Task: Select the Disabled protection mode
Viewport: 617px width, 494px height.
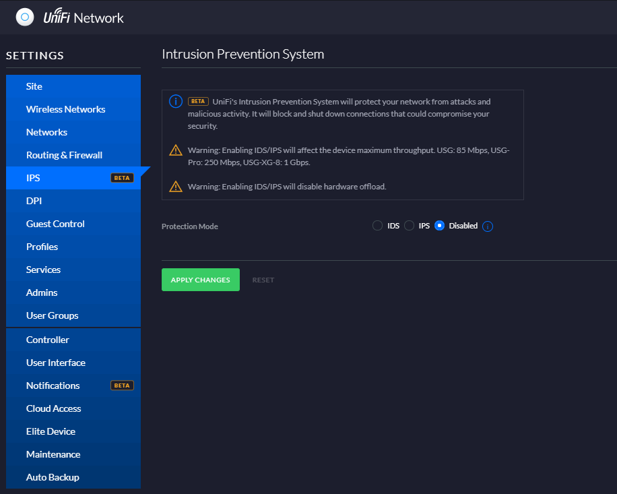Action: click(440, 226)
